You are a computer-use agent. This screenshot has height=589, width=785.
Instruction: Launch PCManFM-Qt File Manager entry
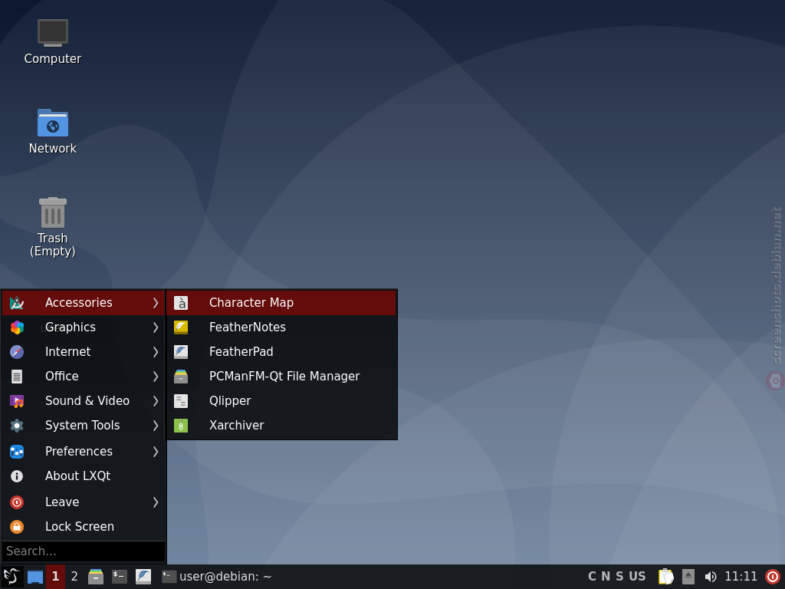pos(281,376)
